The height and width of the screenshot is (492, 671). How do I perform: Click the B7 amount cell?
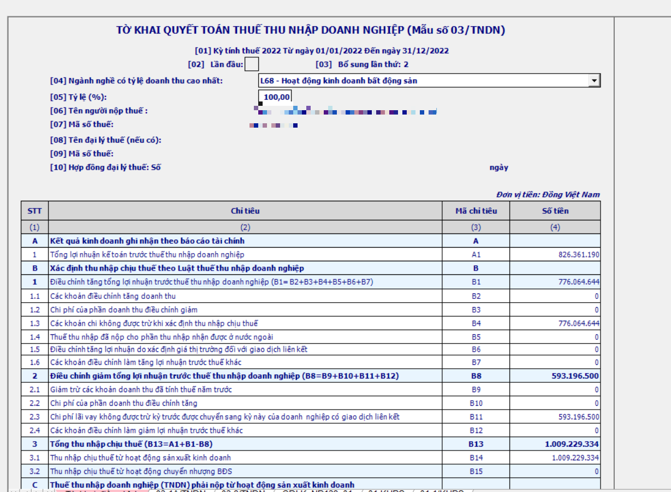(x=555, y=362)
